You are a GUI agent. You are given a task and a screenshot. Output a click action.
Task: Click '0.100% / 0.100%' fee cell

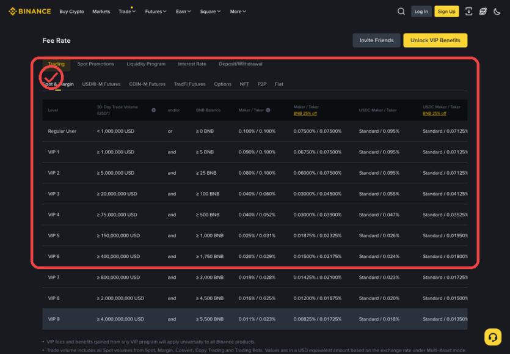pos(257,131)
